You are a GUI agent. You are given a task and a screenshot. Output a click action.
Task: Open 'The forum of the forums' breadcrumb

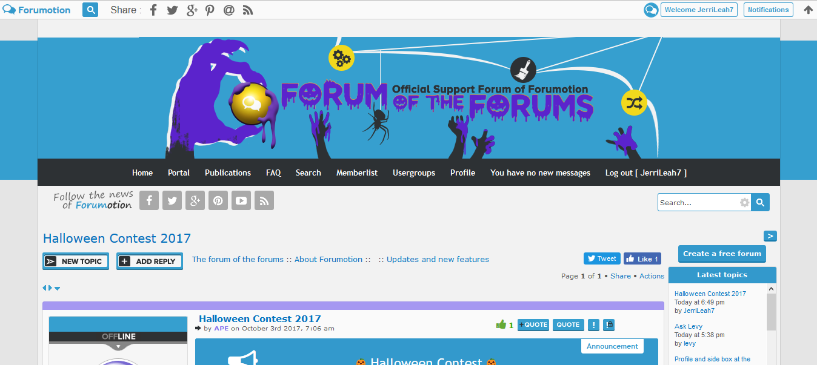tap(238, 259)
